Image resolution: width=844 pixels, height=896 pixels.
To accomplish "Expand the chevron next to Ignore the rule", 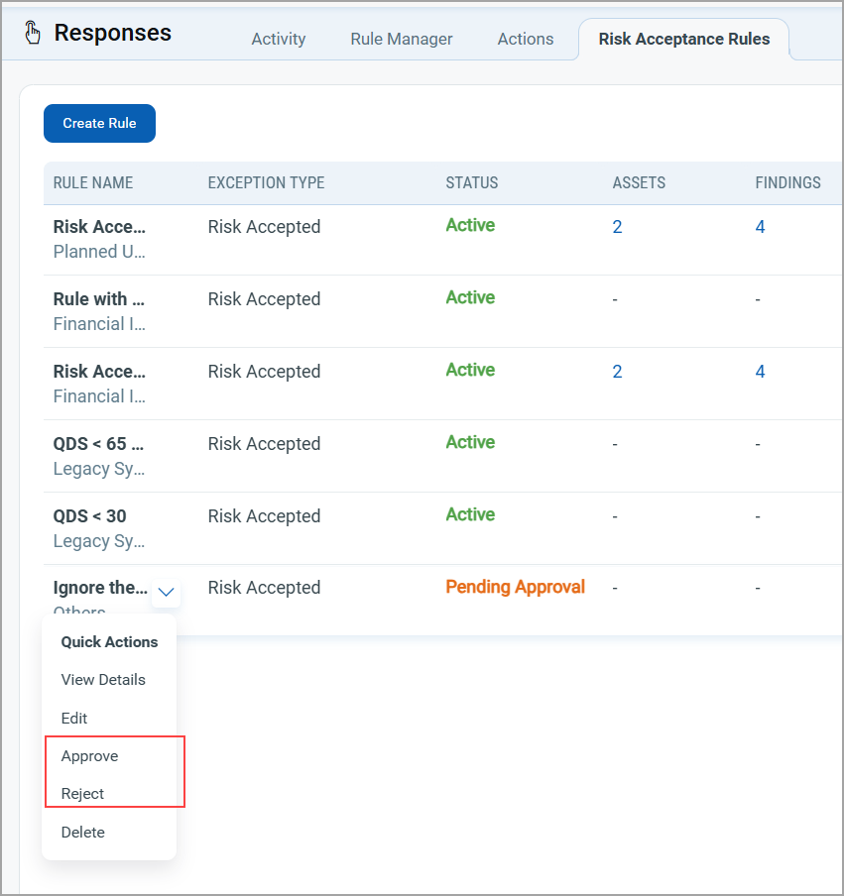I will pyautogui.click(x=167, y=593).
